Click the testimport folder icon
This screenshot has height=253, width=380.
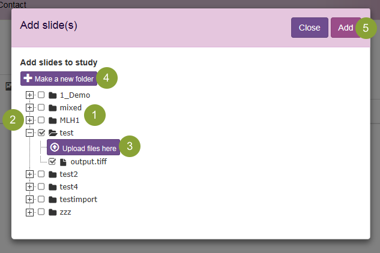[x=52, y=200]
